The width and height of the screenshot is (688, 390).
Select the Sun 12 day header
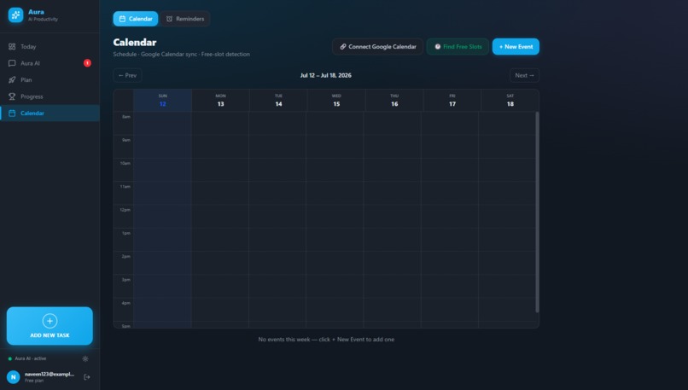[x=163, y=101]
